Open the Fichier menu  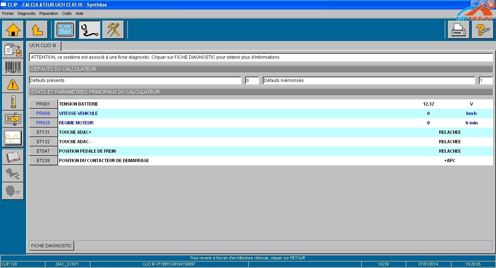point(8,13)
